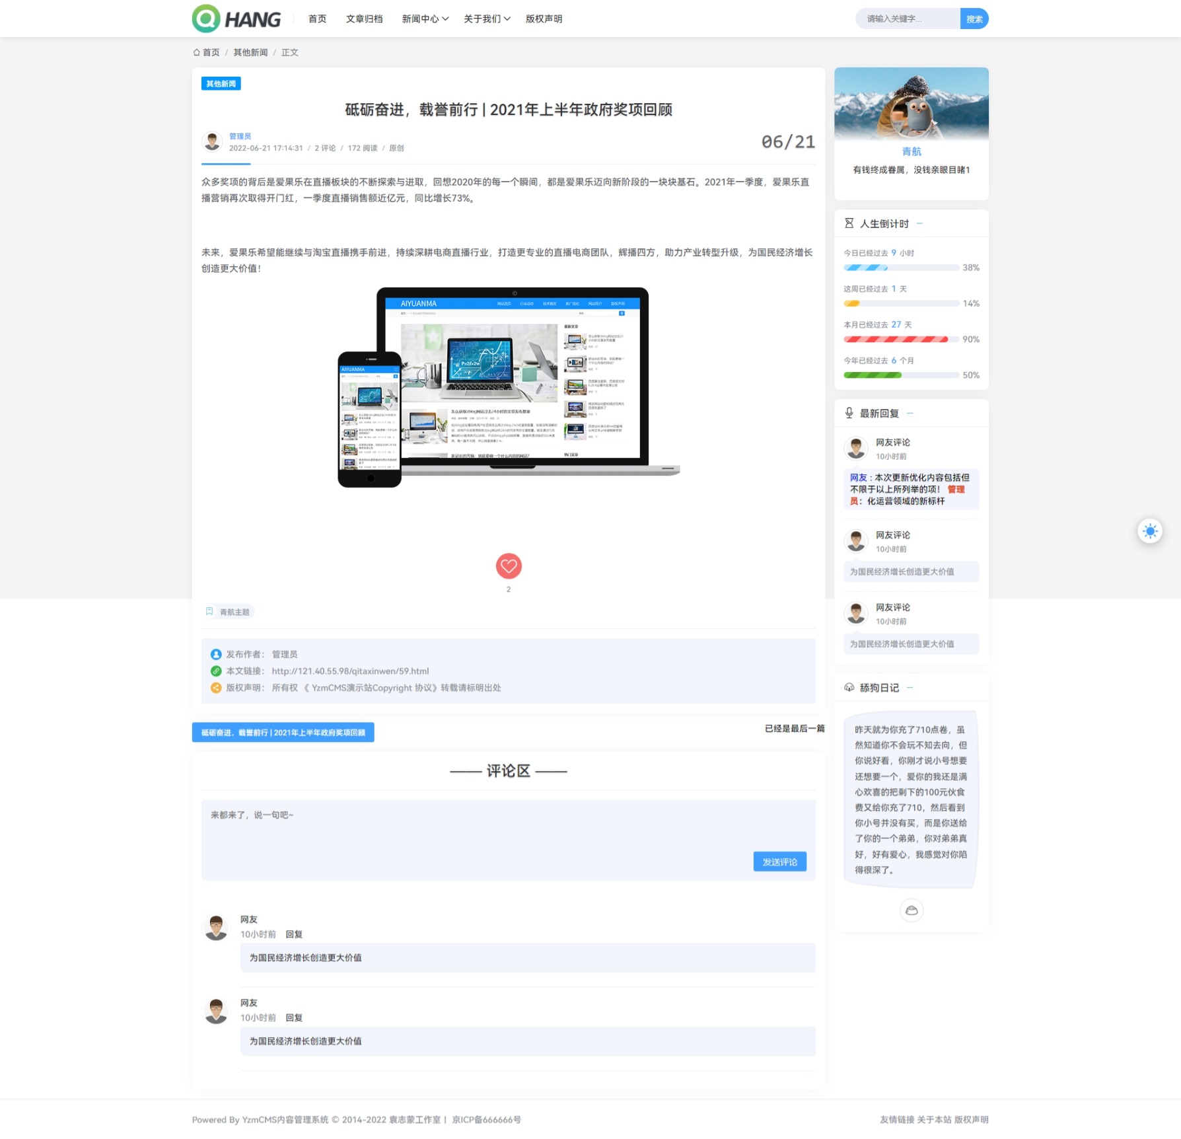Click the 青航 profile banner image
Viewport: 1181px width, 1139px height.
[912, 104]
